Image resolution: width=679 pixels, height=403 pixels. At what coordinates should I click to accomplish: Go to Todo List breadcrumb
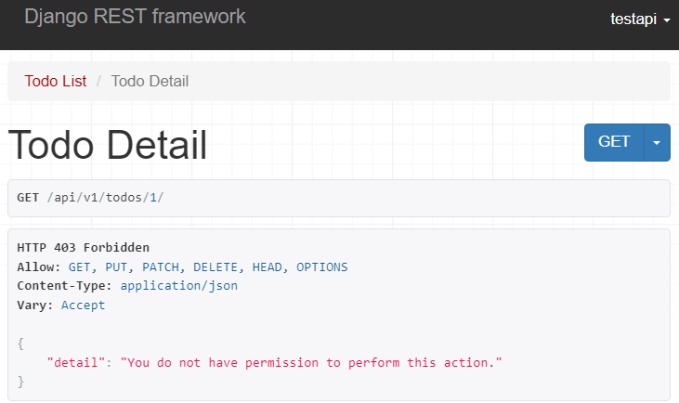56,81
